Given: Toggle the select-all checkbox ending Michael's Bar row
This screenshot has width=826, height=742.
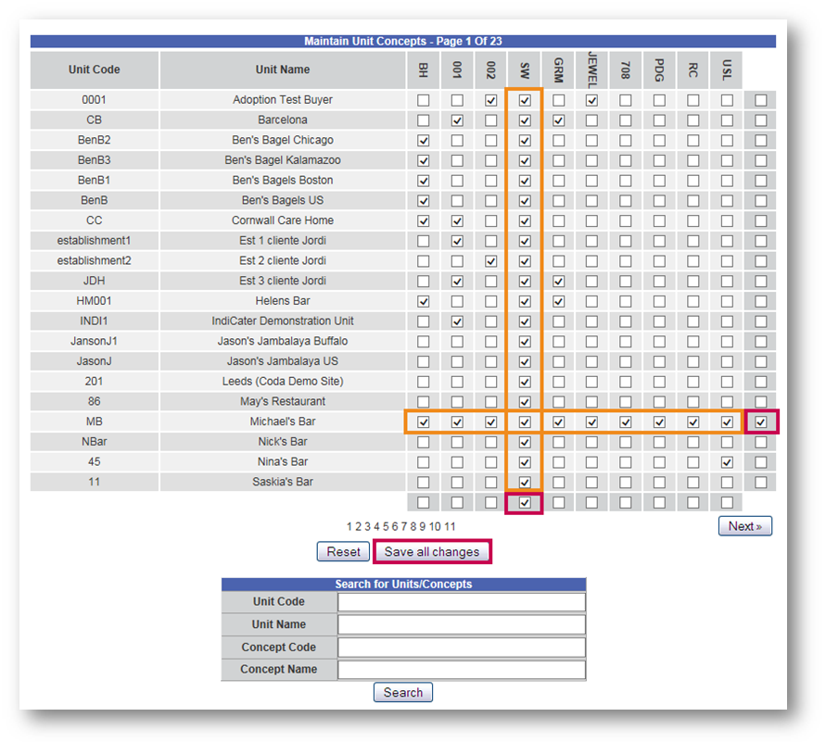Looking at the screenshot, I should pos(761,422).
